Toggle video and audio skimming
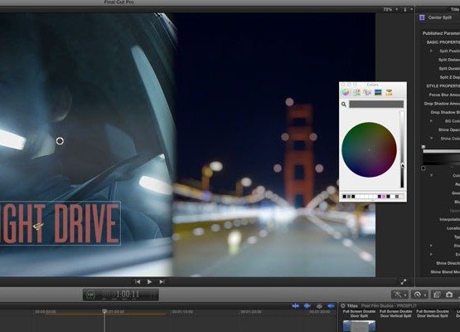Screen dimensions: 460x332 [295, 306]
